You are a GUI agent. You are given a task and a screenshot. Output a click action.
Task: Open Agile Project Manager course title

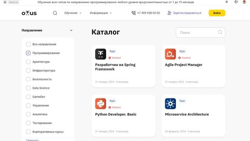point(184,65)
